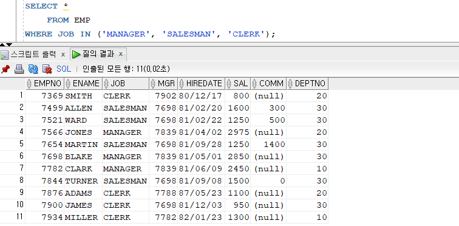
Task: Click EMPNO cell 7566
Action: pyautogui.click(x=45, y=132)
